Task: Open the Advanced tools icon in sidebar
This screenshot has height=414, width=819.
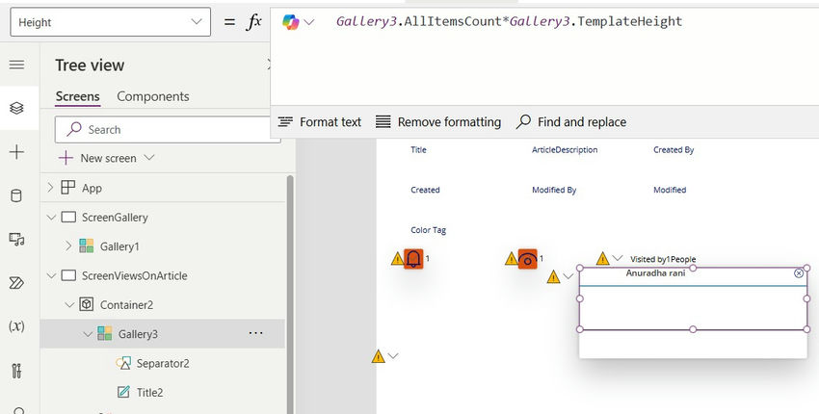Action: pos(16,371)
